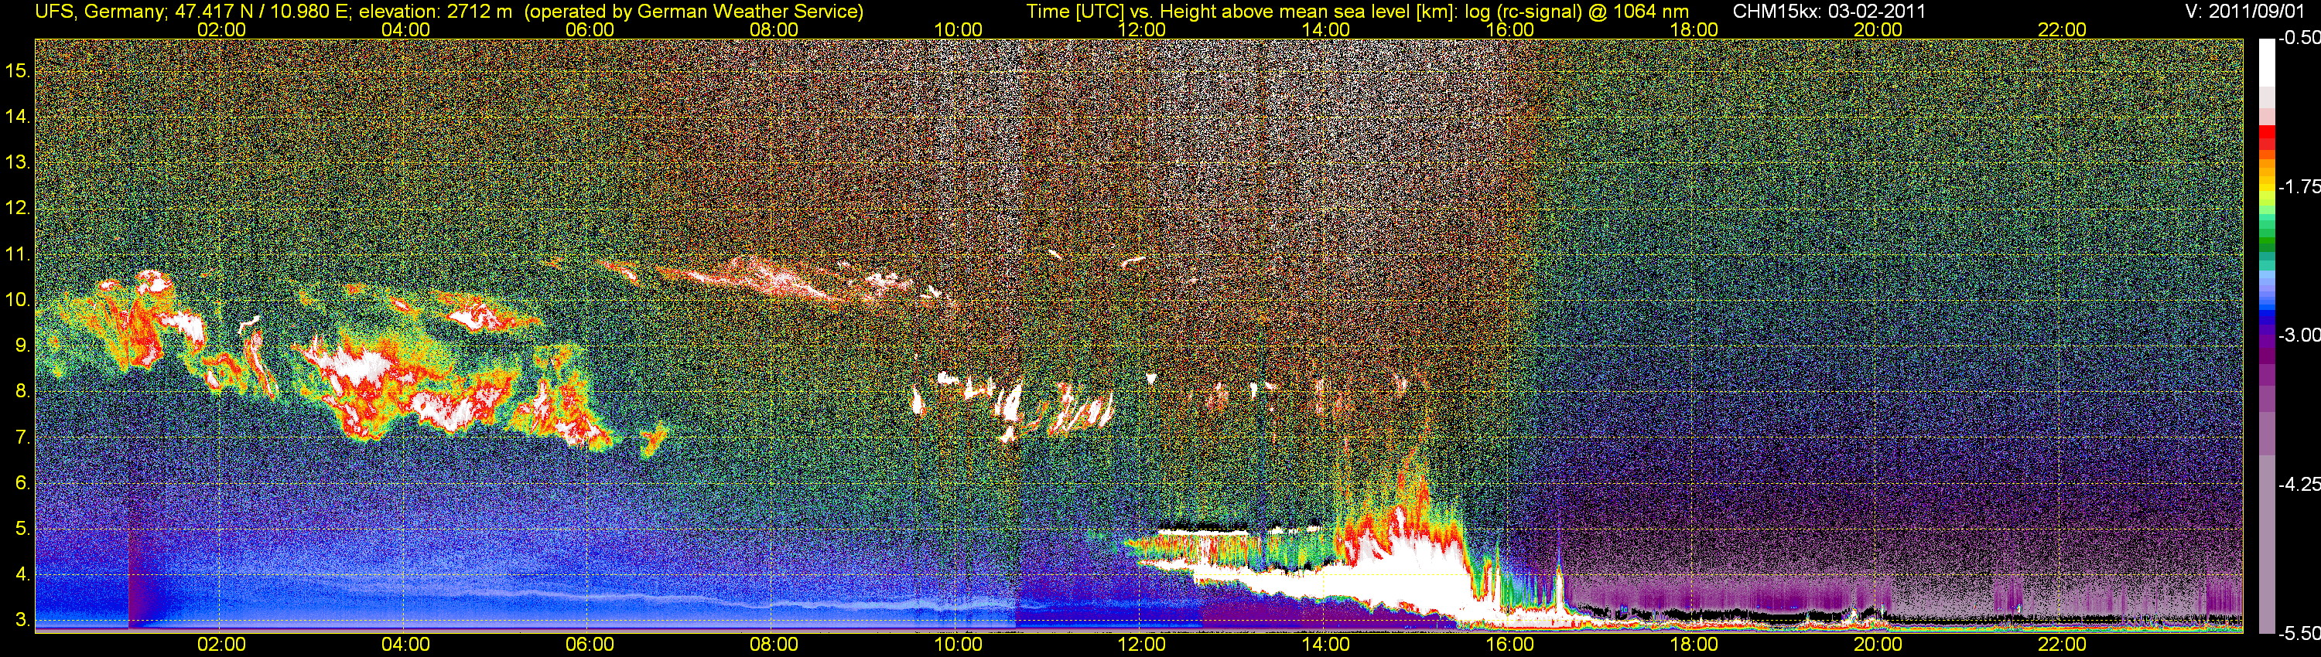This screenshot has width=2321, height=657.
Task: Click the 10:00 label on the top time axis
Action: [x=958, y=29]
